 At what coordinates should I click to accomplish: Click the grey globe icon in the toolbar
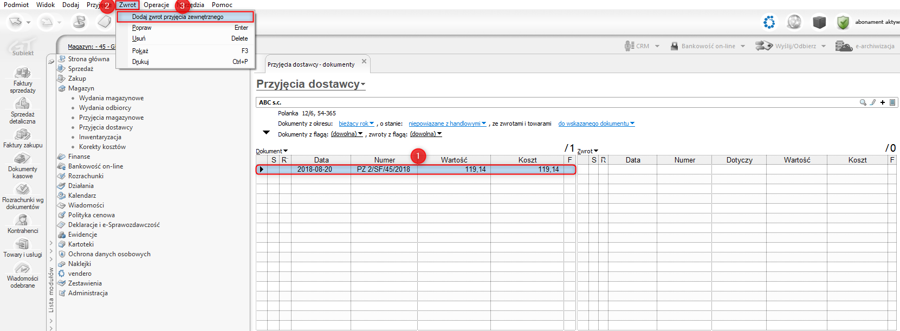[794, 22]
